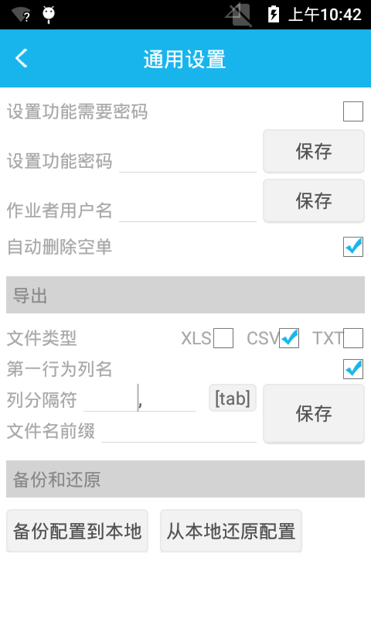Image resolution: width=371 pixels, height=619 pixels.
Task: Select the TXT file type checkbox
Action: click(353, 338)
